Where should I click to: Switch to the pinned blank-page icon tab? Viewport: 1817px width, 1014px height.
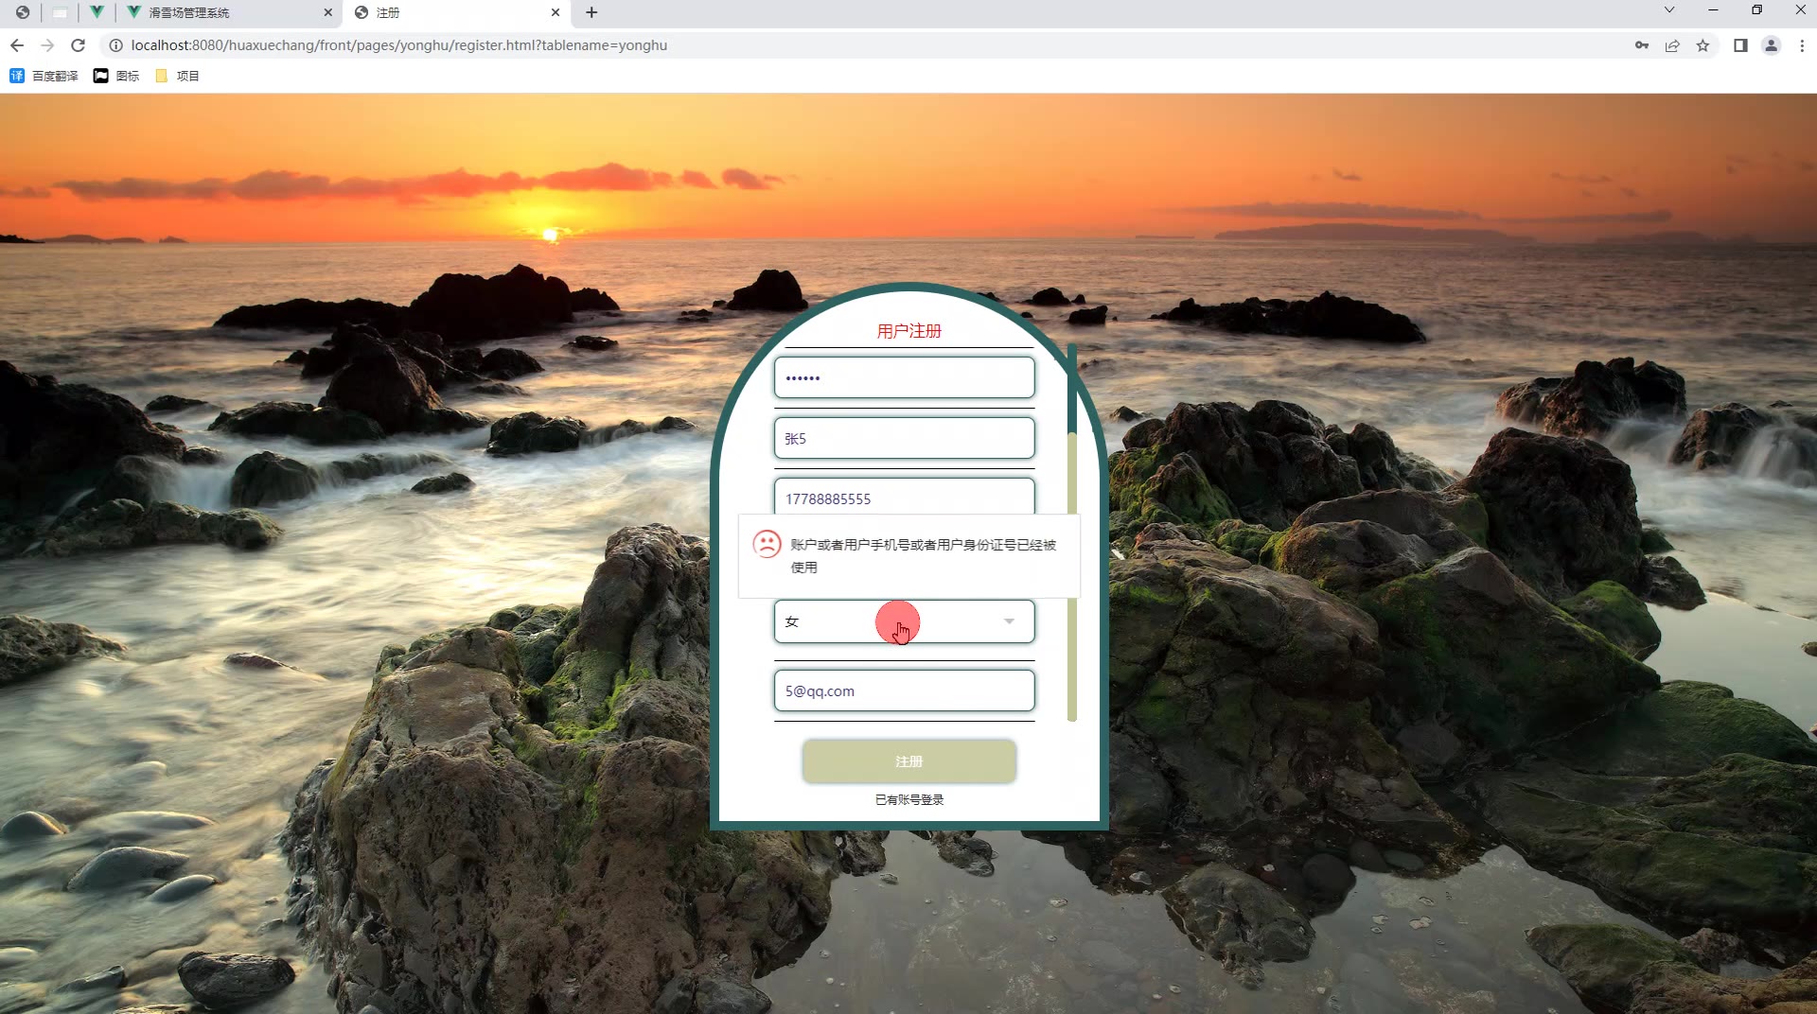(x=60, y=12)
